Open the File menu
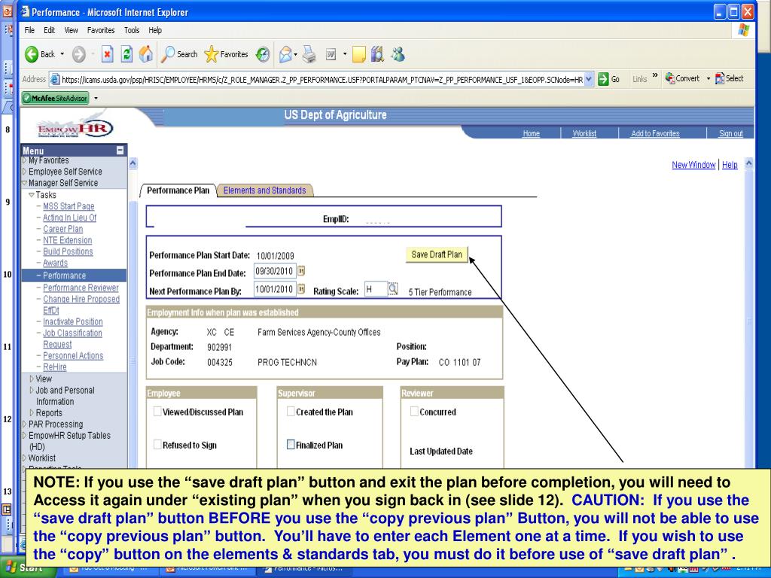Image resolution: width=771 pixels, height=578 pixels. (29, 30)
